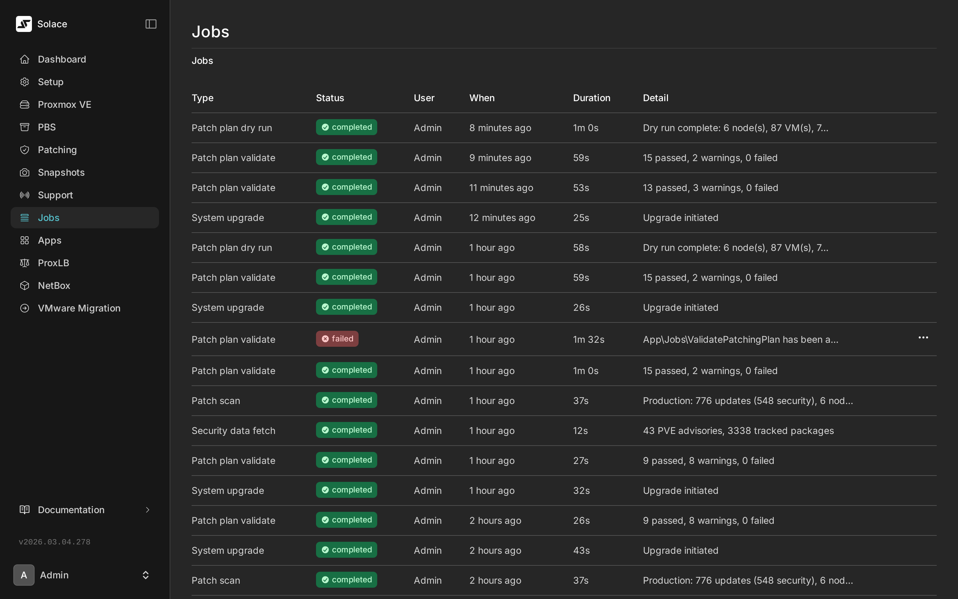Toggle the sidebar collapse control
958x599 pixels.
coord(151,24)
